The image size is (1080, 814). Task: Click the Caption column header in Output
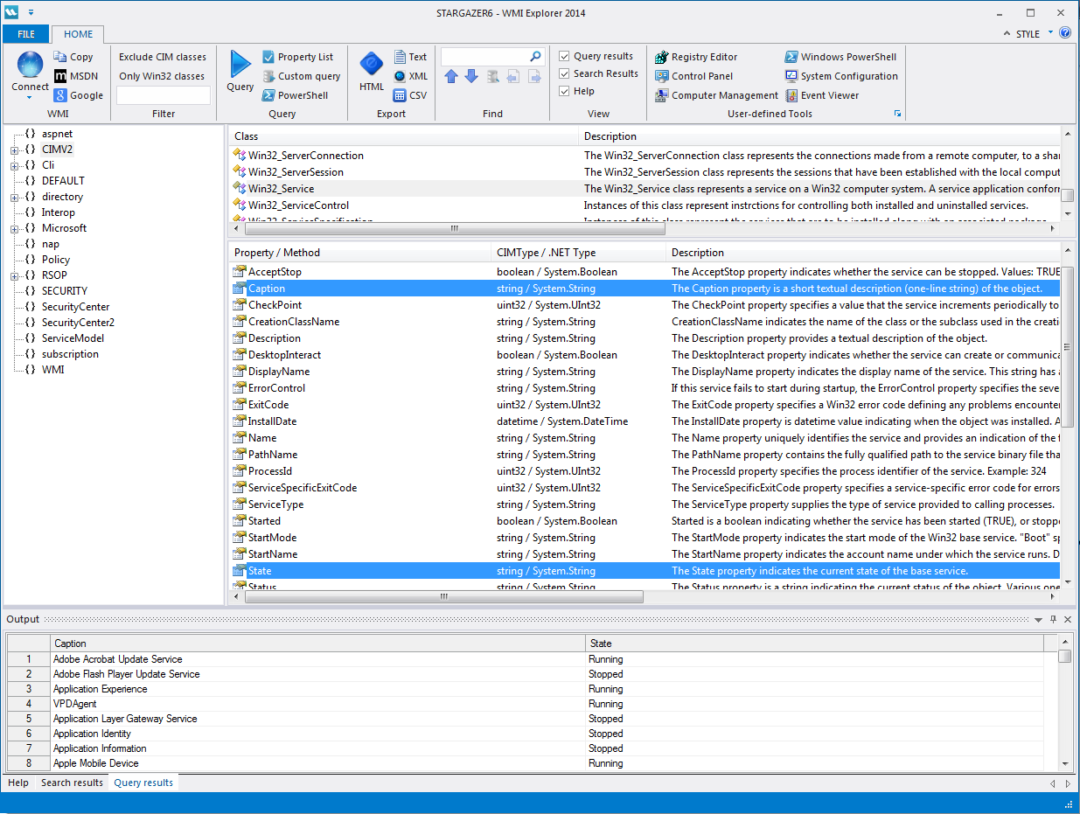pyautogui.click(x=317, y=644)
